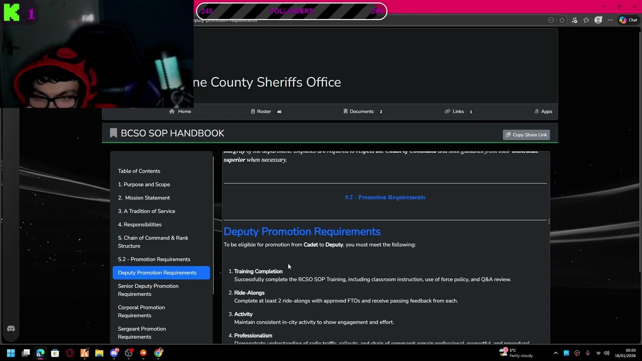This screenshot has height=361, width=642.
Task: Open Task View on the taskbar
Action: (x=26, y=353)
